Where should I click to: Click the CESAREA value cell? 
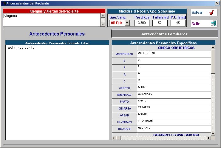174,109
